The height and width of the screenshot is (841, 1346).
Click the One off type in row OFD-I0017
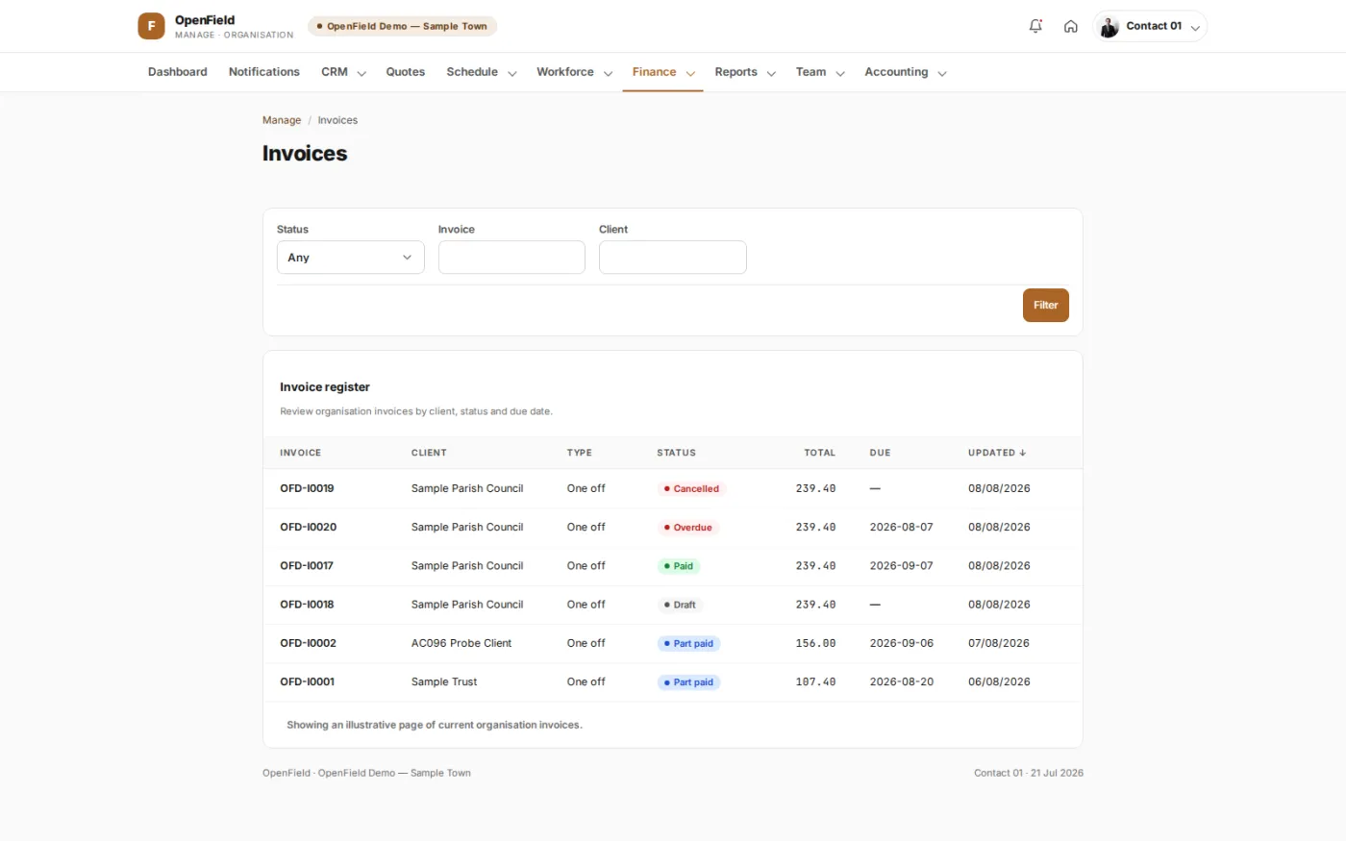(x=586, y=566)
